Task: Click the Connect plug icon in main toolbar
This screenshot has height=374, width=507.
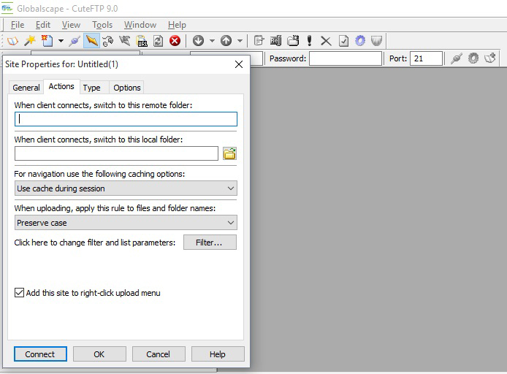Action: pyautogui.click(x=75, y=41)
